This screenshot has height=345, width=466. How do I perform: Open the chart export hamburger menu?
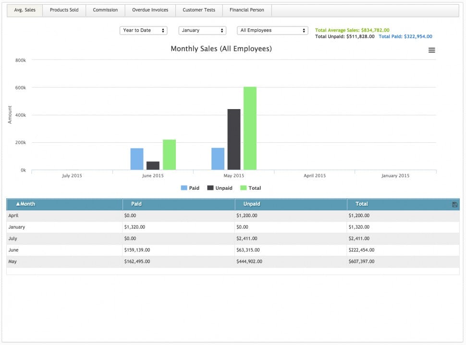pyautogui.click(x=431, y=49)
